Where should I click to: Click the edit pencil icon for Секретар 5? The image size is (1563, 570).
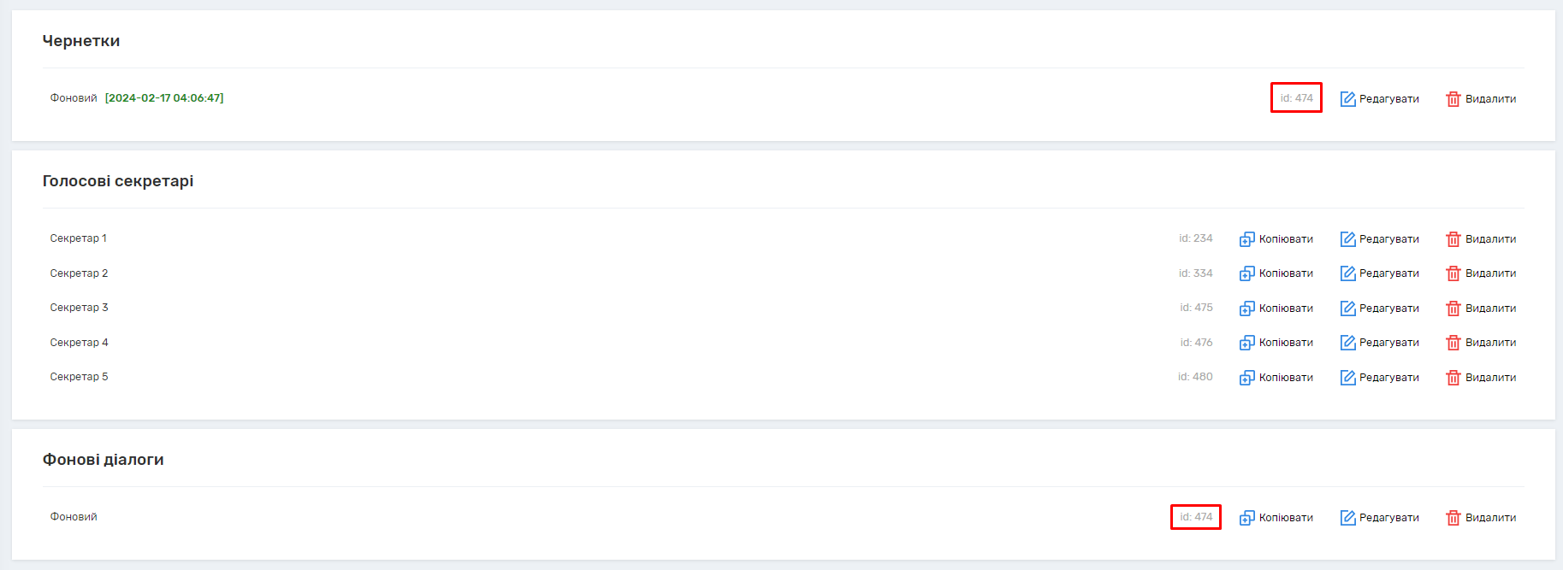pos(1347,378)
